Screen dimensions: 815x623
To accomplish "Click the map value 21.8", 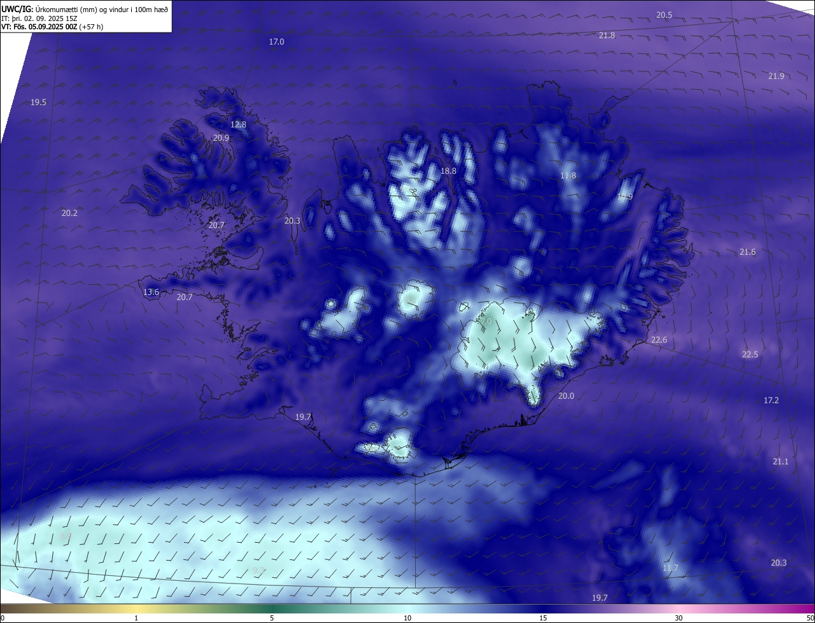I will (x=607, y=35).
